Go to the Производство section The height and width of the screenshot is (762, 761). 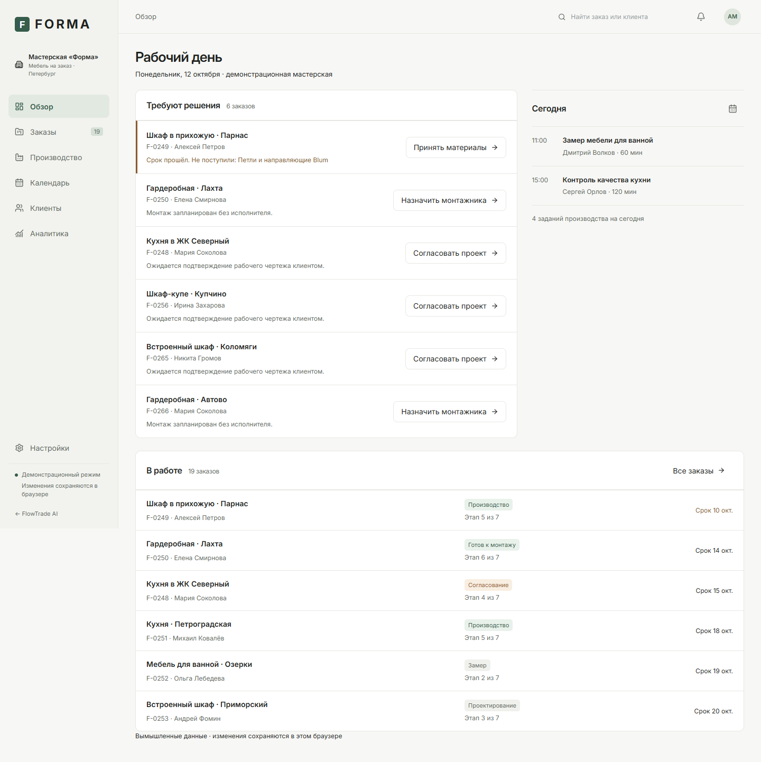(x=59, y=157)
